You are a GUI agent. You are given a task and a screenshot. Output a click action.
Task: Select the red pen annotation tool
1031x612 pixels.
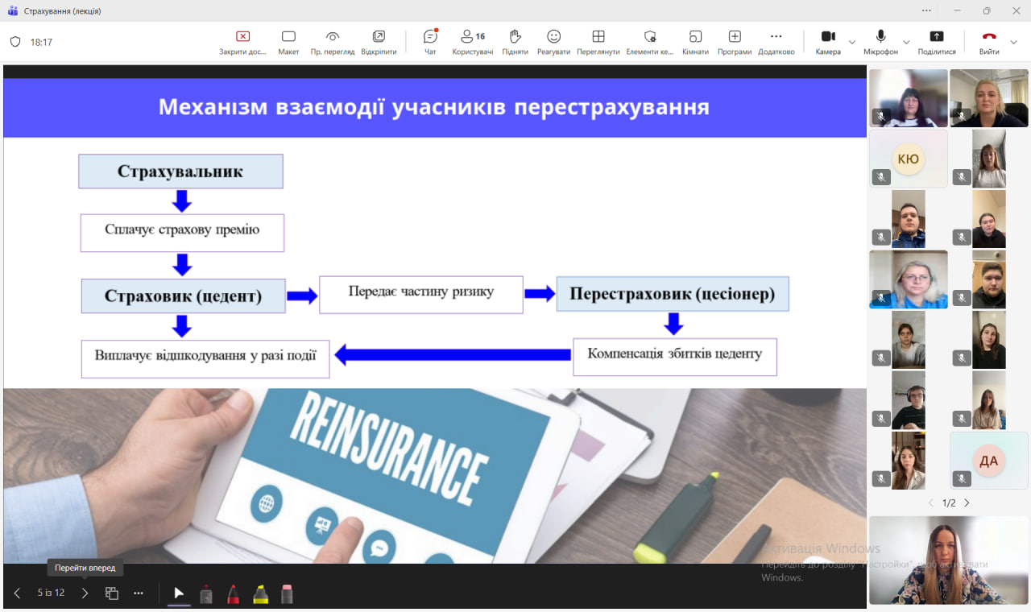[233, 594]
